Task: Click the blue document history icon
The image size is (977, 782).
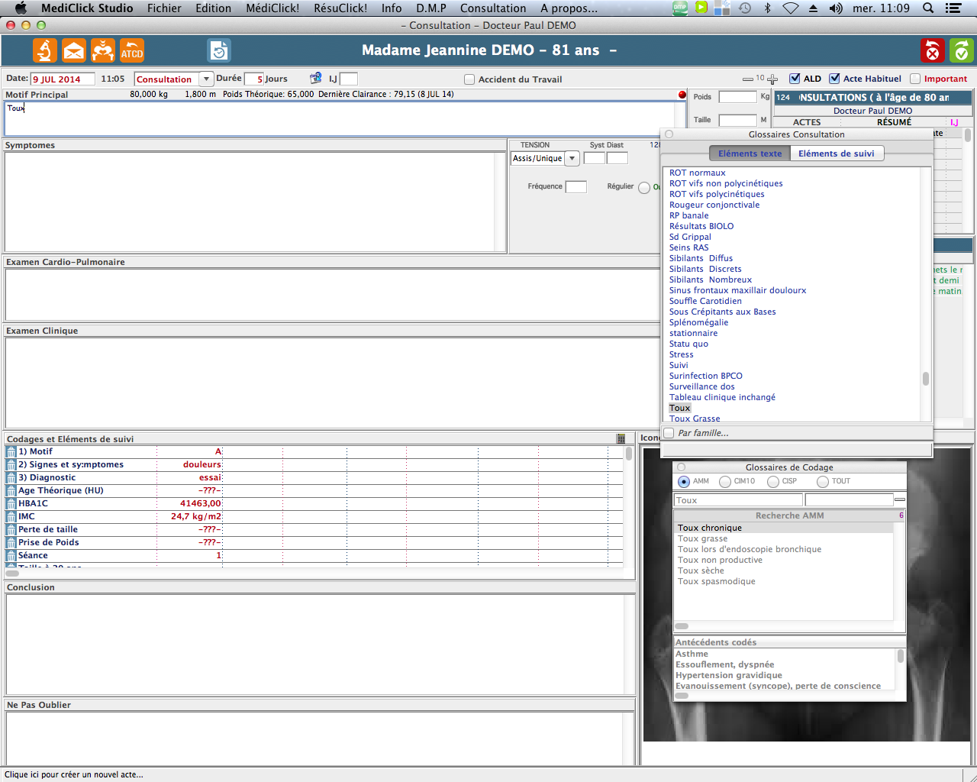Action: point(219,51)
